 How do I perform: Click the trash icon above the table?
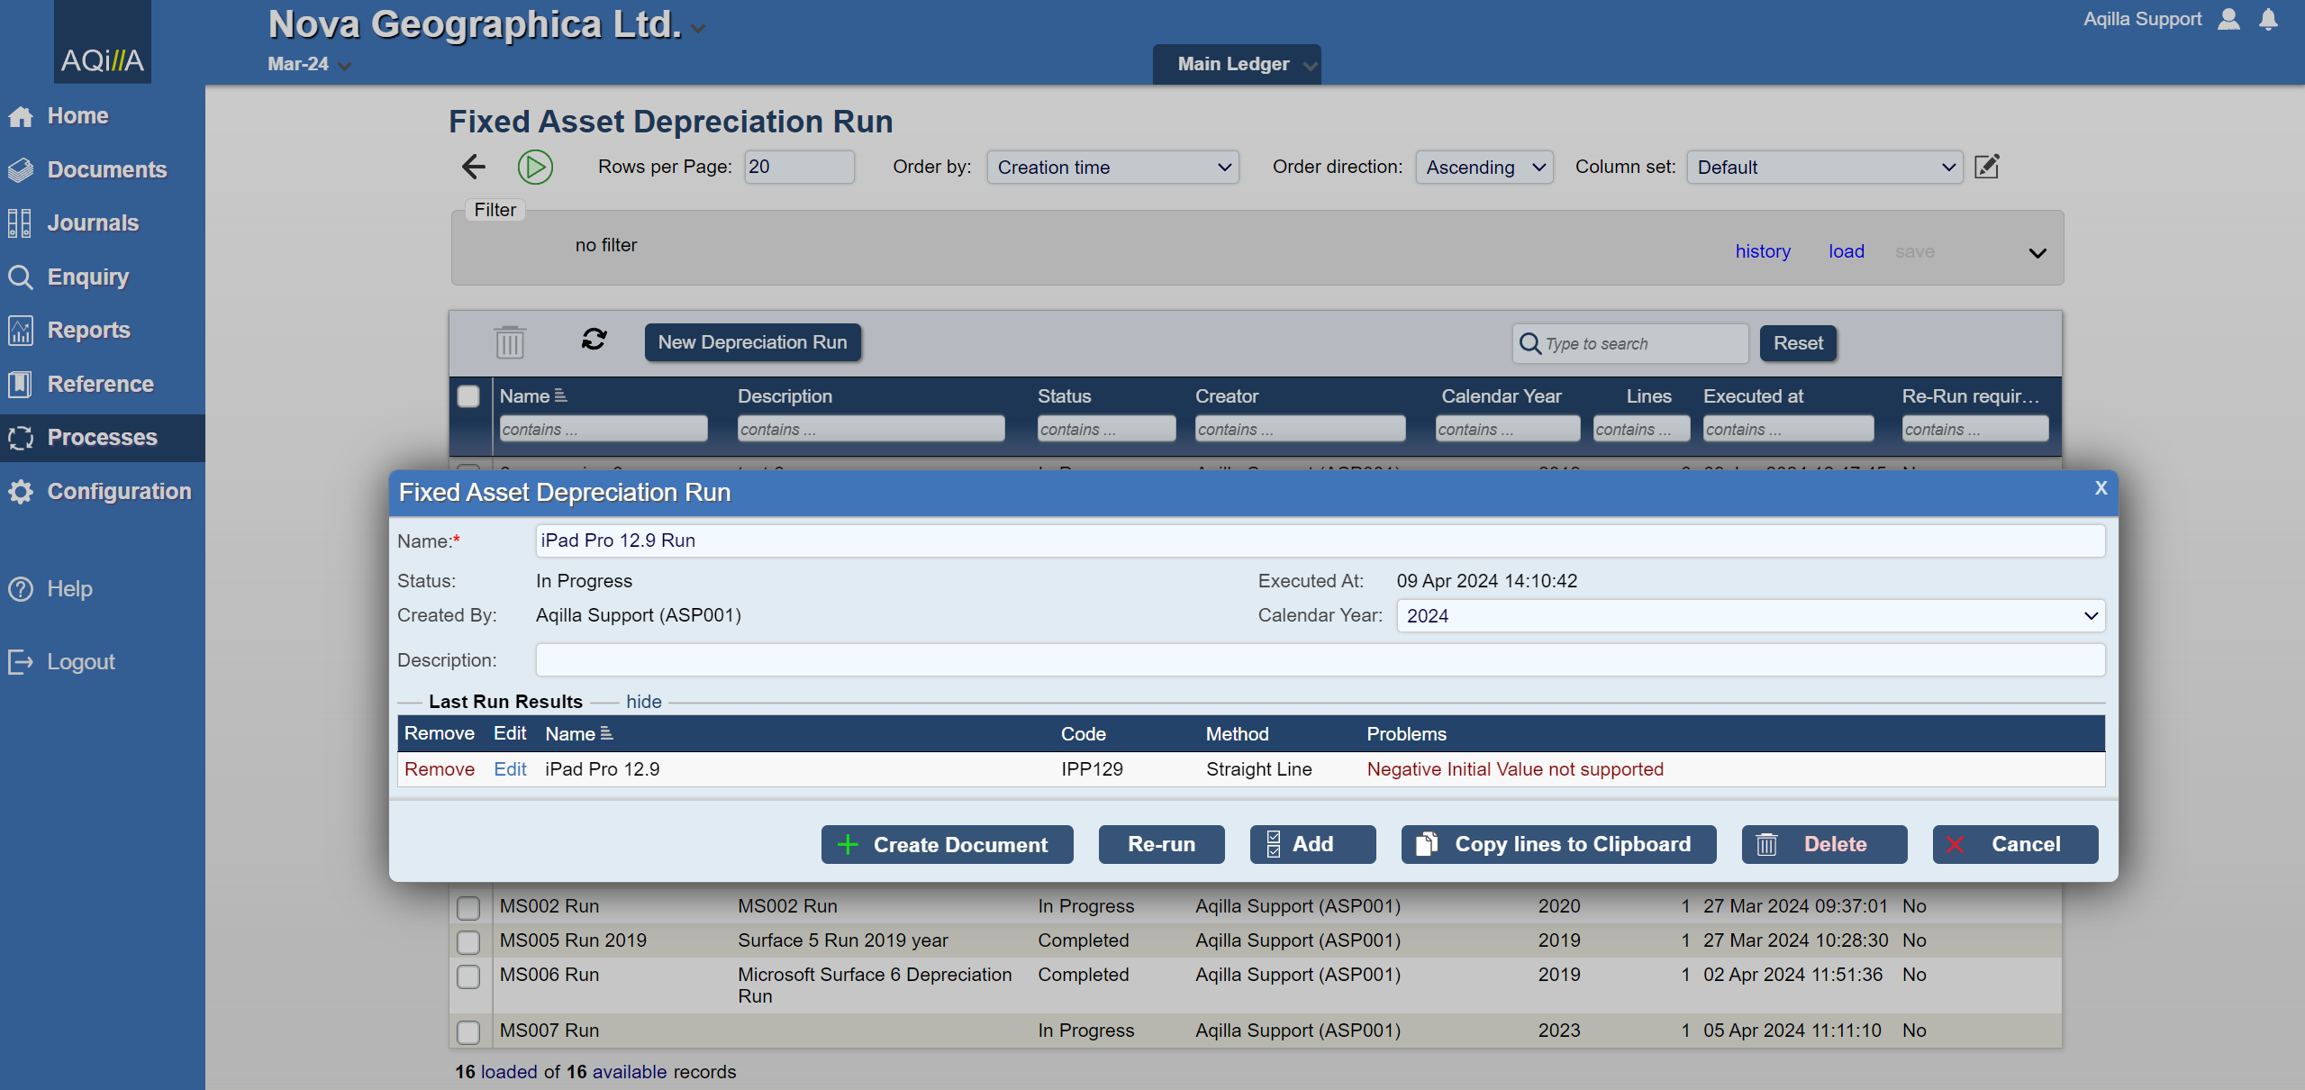(x=509, y=342)
